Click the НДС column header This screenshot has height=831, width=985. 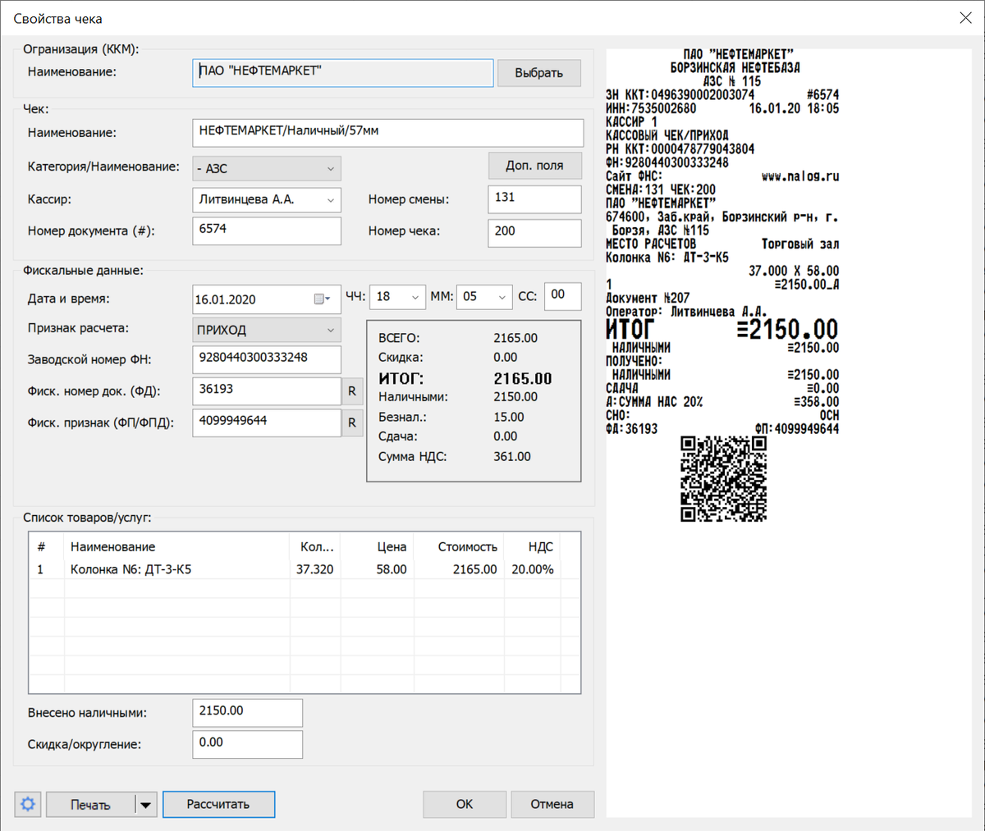click(532, 546)
